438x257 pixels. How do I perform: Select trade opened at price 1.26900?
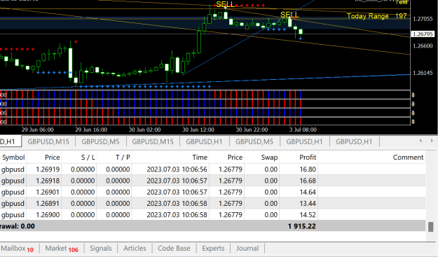click(x=213, y=215)
